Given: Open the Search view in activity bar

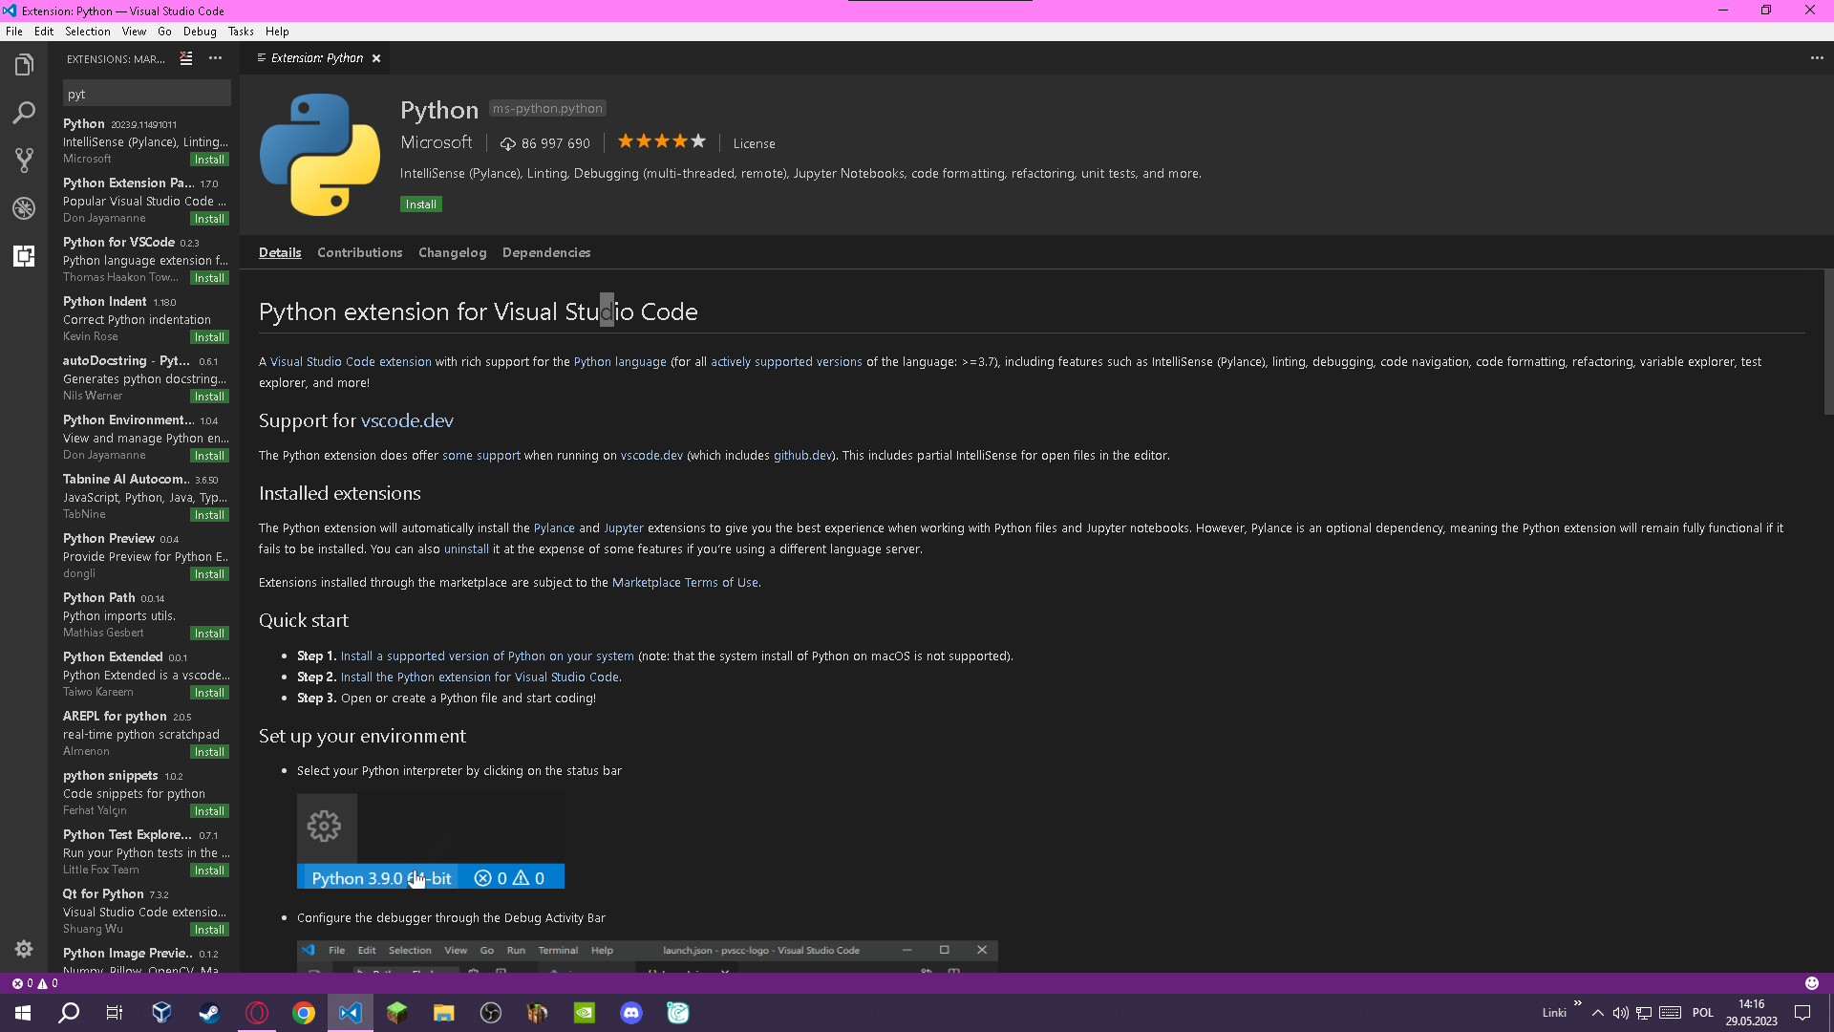Looking at the screenshot, I should (x=24, y=113).
